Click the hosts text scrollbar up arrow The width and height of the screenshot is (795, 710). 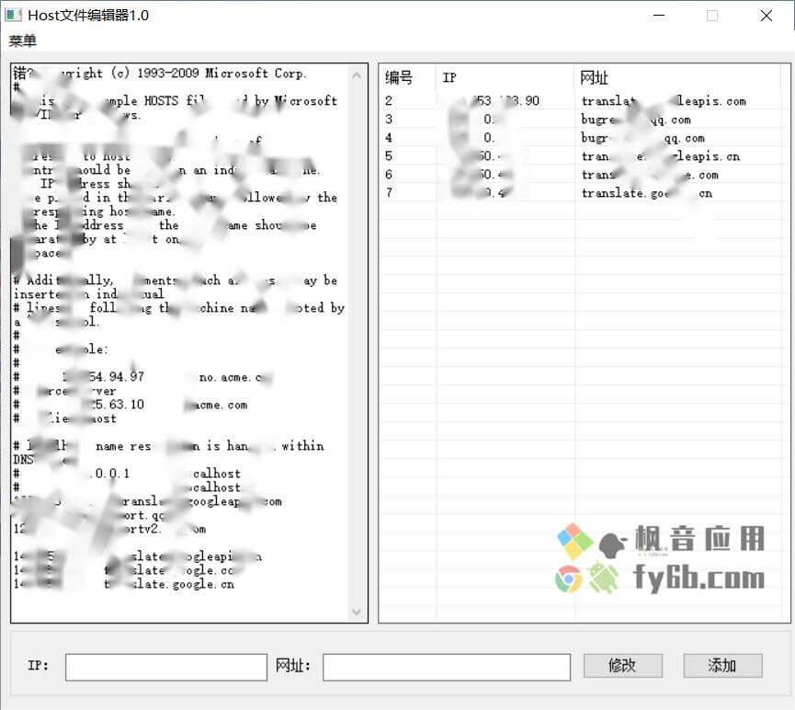coord(357,75)
